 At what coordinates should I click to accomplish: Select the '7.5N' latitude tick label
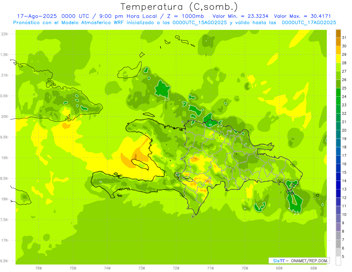4,219
